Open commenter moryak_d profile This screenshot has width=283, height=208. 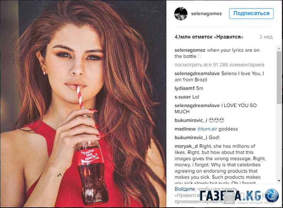186,146
